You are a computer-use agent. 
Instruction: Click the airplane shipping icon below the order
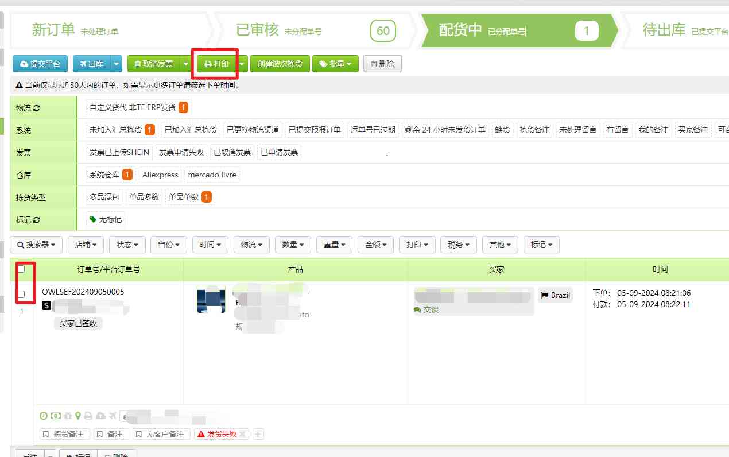pos(113,415)
